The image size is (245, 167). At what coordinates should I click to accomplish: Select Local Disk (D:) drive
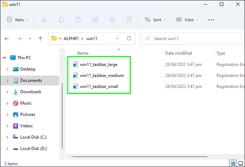(x=33, y=149)
